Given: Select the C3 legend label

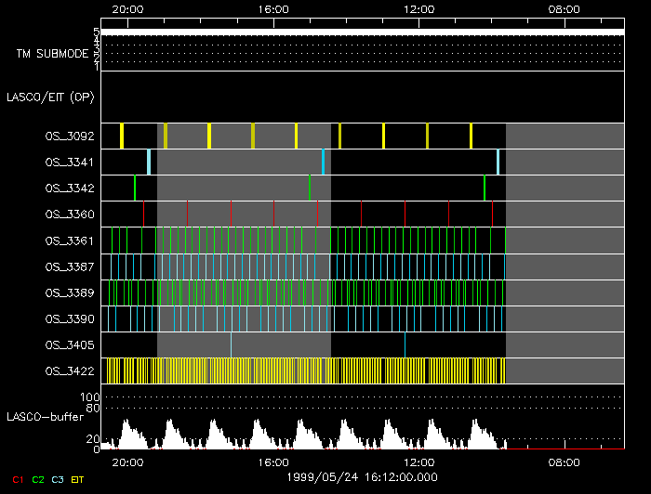Looking at the screenshot, I should tap(58, 479).
